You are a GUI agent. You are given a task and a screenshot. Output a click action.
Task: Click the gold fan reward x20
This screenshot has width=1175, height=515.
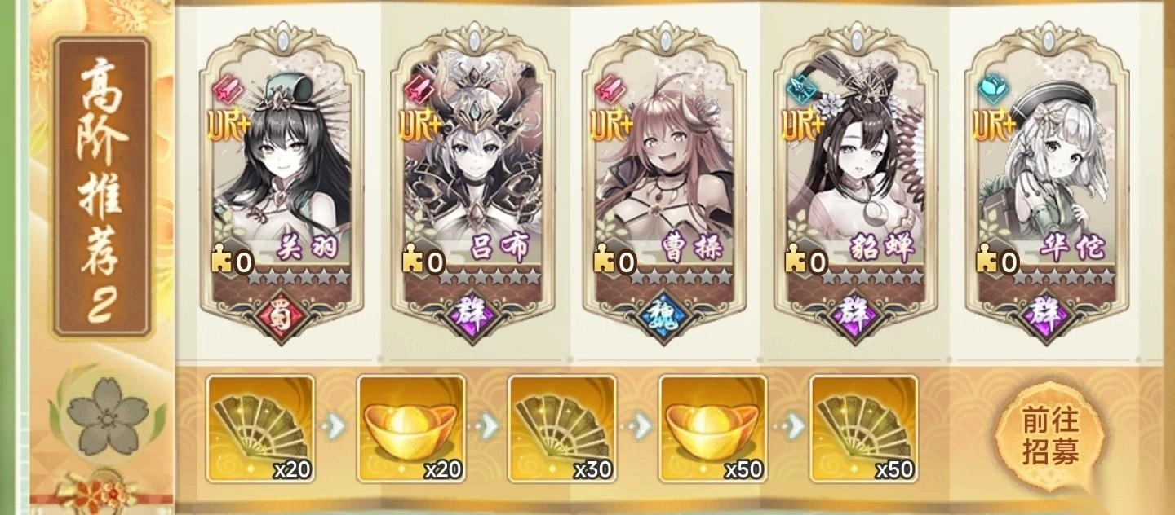tap(260, 429)
